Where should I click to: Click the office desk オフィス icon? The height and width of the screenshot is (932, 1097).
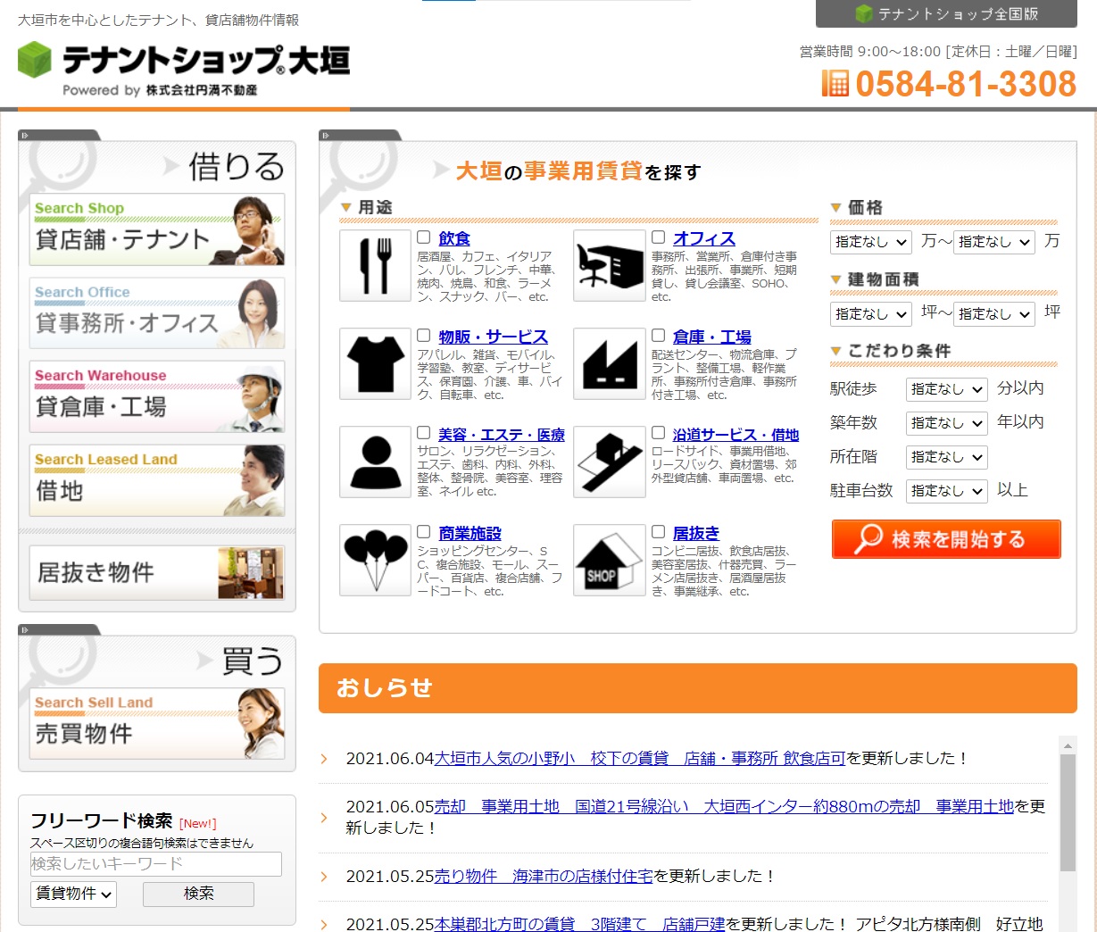[609, 266]
